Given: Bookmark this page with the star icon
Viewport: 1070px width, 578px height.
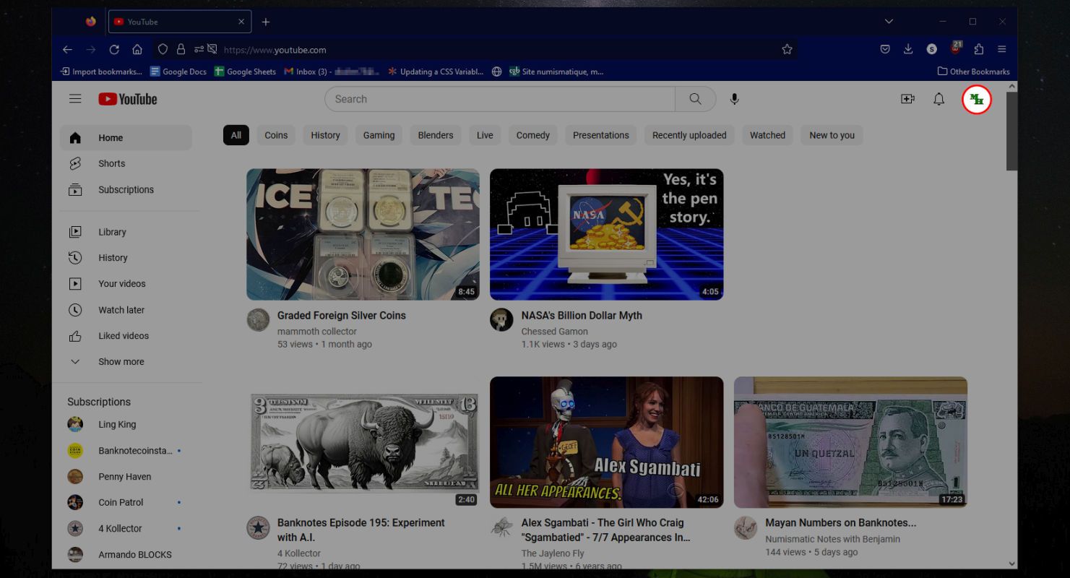Looking at the screenshot, I should 787,49.
